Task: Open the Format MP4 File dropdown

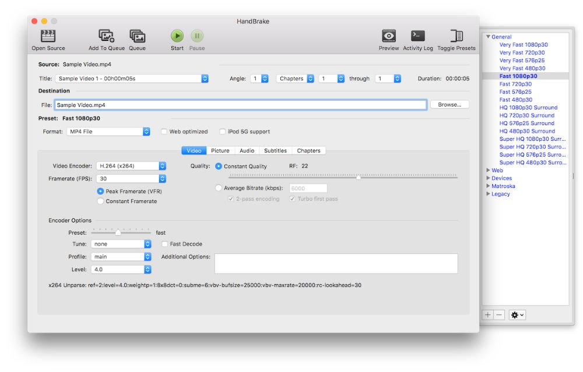Action: pos(108,132)
